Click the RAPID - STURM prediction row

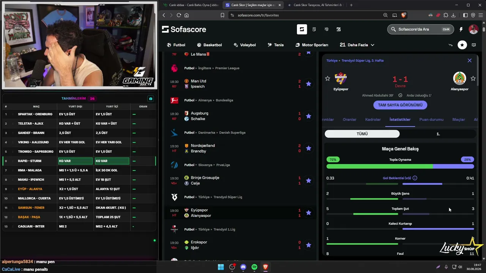[x=79, y=161]
